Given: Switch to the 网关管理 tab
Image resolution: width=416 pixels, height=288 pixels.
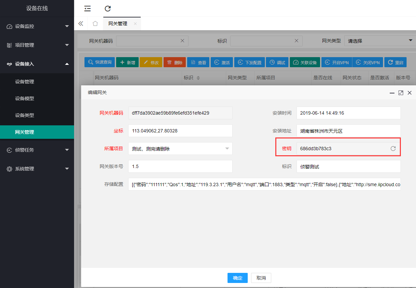Looking at the screenshot, I should point(118,24).
